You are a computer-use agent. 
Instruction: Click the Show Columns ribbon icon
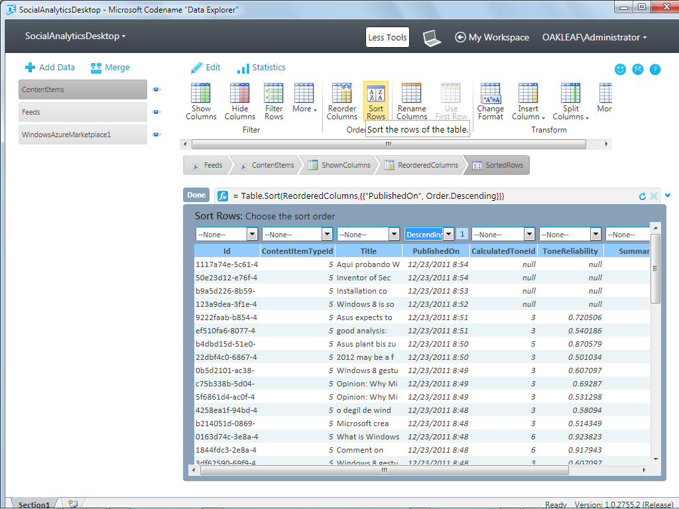click(x=201, y=93)
